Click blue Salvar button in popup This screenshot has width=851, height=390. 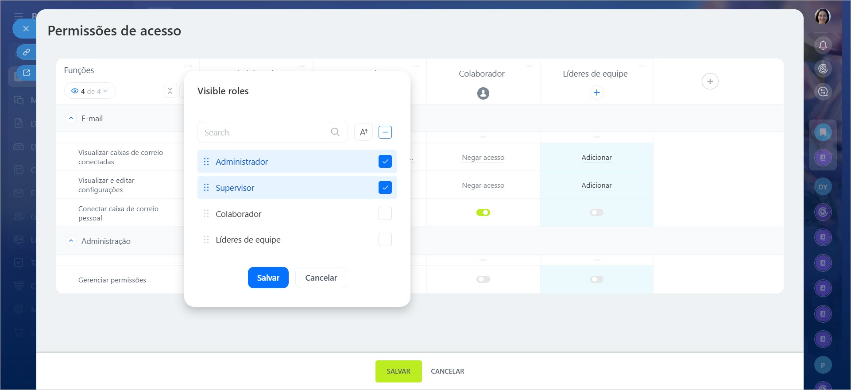(x=268, y=278)
